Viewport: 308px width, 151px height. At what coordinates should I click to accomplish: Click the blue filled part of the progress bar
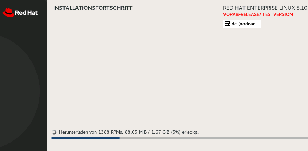click(85, 138)
